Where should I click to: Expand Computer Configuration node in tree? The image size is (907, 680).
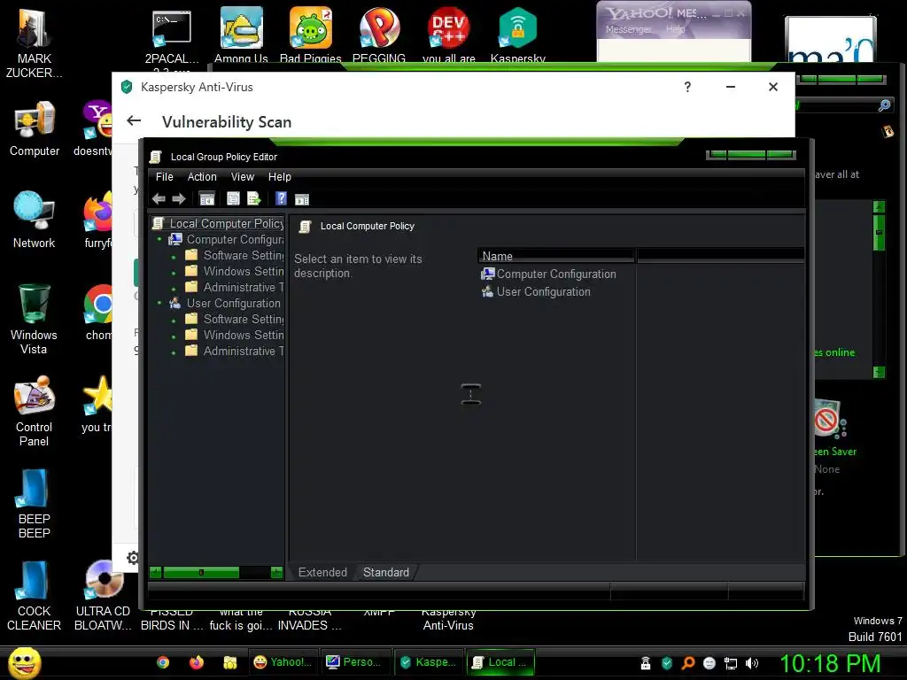point(159,239)
